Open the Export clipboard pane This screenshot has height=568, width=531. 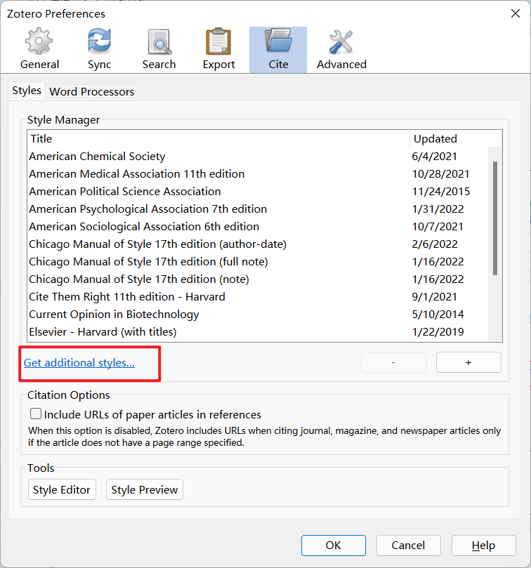tap(218, 49)
